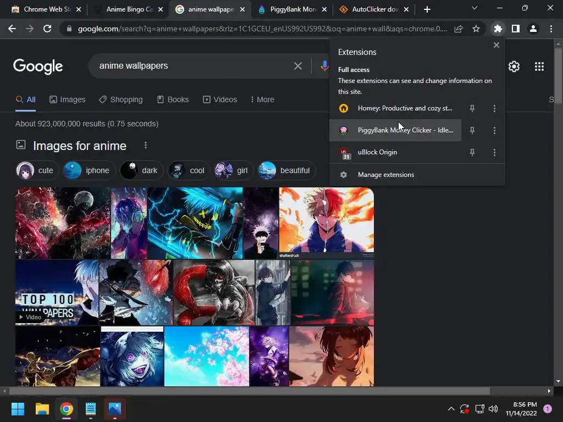Expand the More search categories menu
This screenshot has width=563, height=422.
coord(262,100)
